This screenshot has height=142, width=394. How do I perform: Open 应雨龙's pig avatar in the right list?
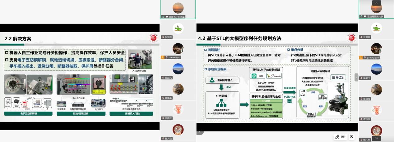(376, 110)
